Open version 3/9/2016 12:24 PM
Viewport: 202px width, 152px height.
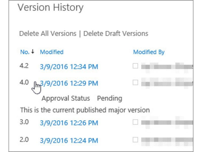click(69, 140)
